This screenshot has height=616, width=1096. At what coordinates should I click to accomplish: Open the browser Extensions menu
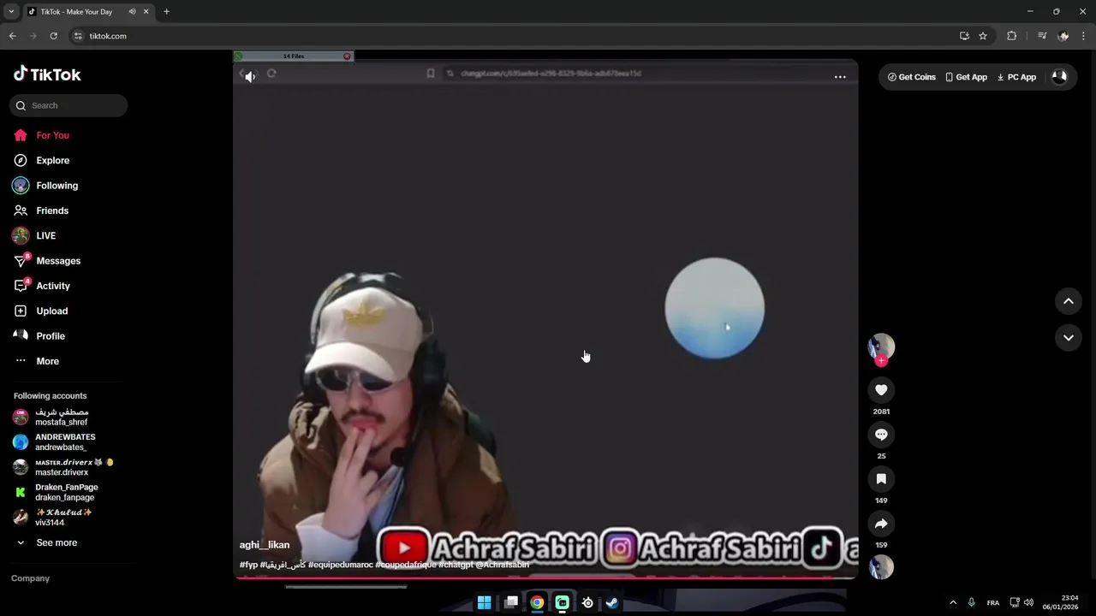pyautogui.click(x=1011, y=36)
